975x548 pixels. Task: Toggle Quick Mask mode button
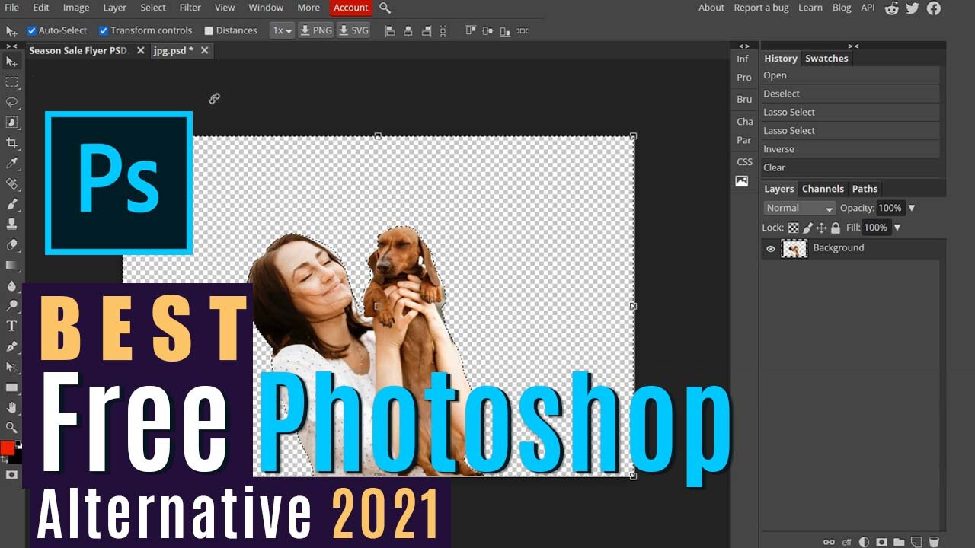(x=11, y=474)
